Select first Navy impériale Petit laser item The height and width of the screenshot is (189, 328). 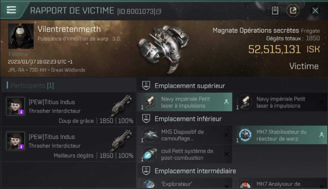click(x=185, y=102)
